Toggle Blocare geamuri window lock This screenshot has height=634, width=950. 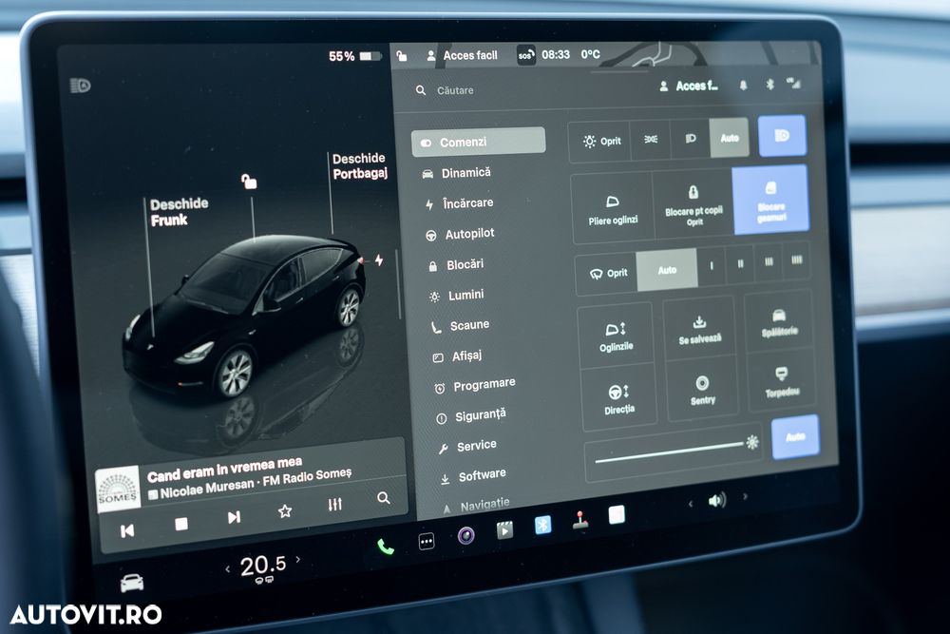(770, 200)
